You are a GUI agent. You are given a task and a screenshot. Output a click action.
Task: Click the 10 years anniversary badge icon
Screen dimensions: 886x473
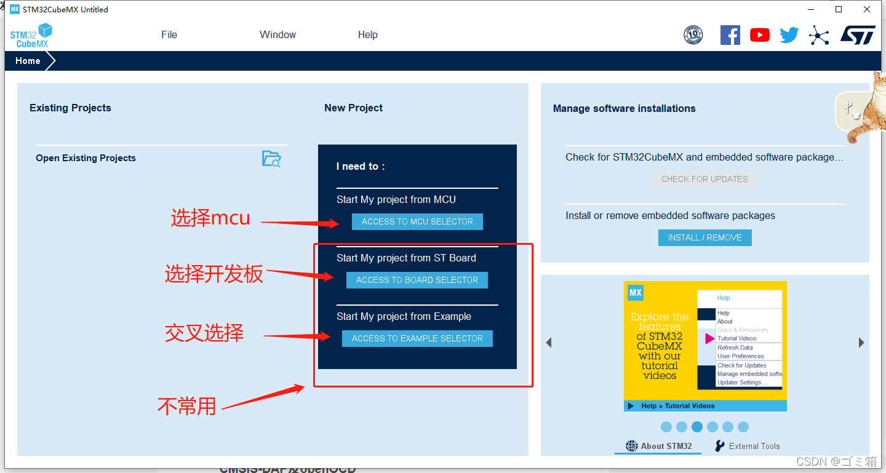pos(693,35)
